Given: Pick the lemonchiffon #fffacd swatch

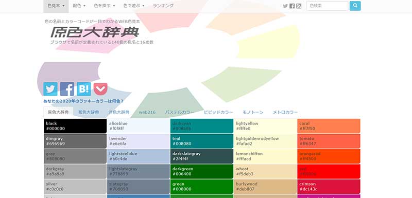Looking at the screenshot, I should [x=265, y=156].
